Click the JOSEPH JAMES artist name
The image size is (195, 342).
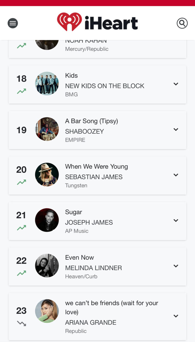coord(89,222)
